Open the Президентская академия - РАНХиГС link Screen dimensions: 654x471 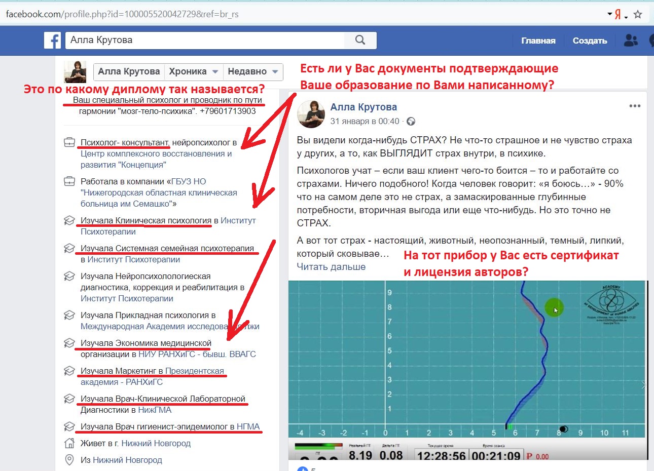pos(152,376)
